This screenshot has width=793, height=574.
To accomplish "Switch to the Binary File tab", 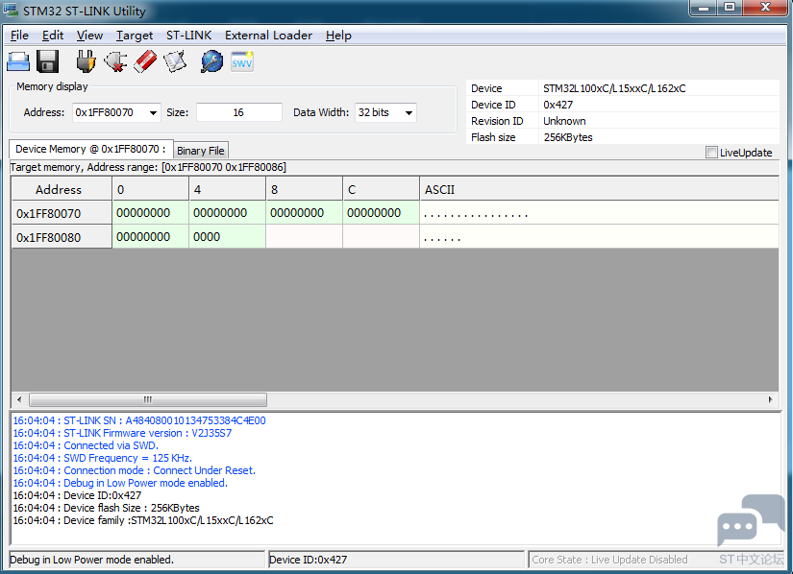I will (x=200, y=151).
